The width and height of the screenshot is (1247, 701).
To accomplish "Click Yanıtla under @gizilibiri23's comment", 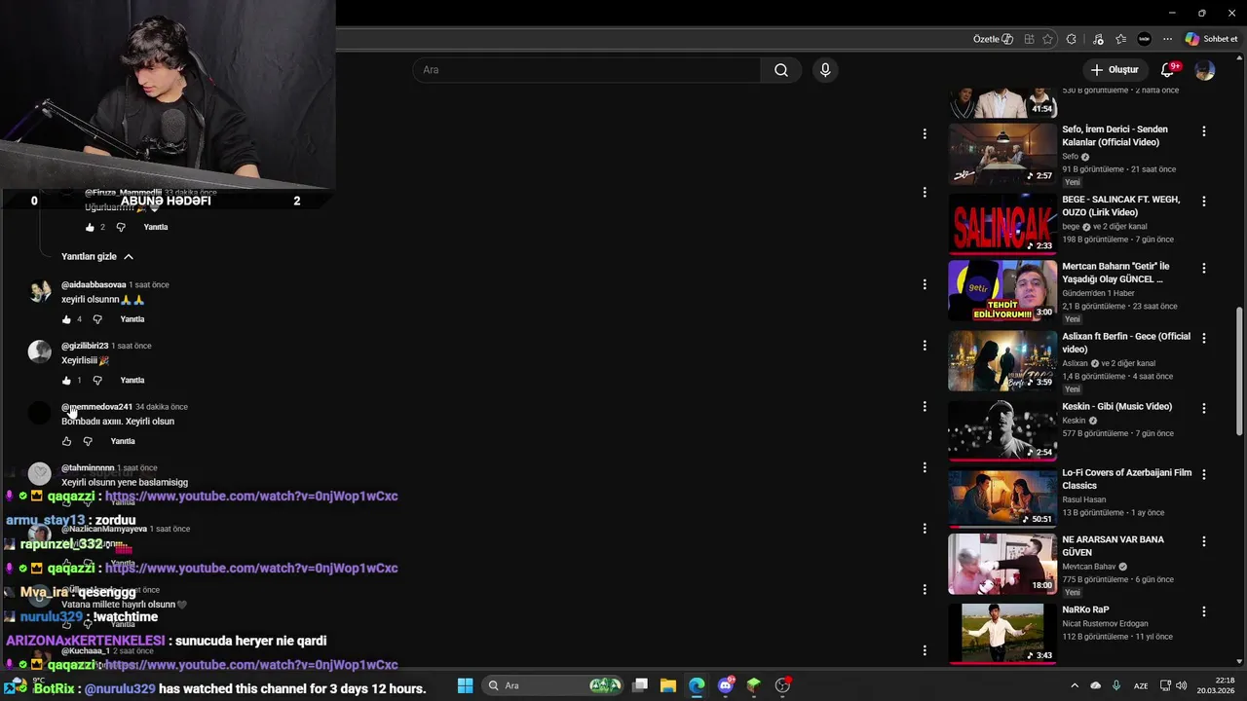I will point(132,381).
